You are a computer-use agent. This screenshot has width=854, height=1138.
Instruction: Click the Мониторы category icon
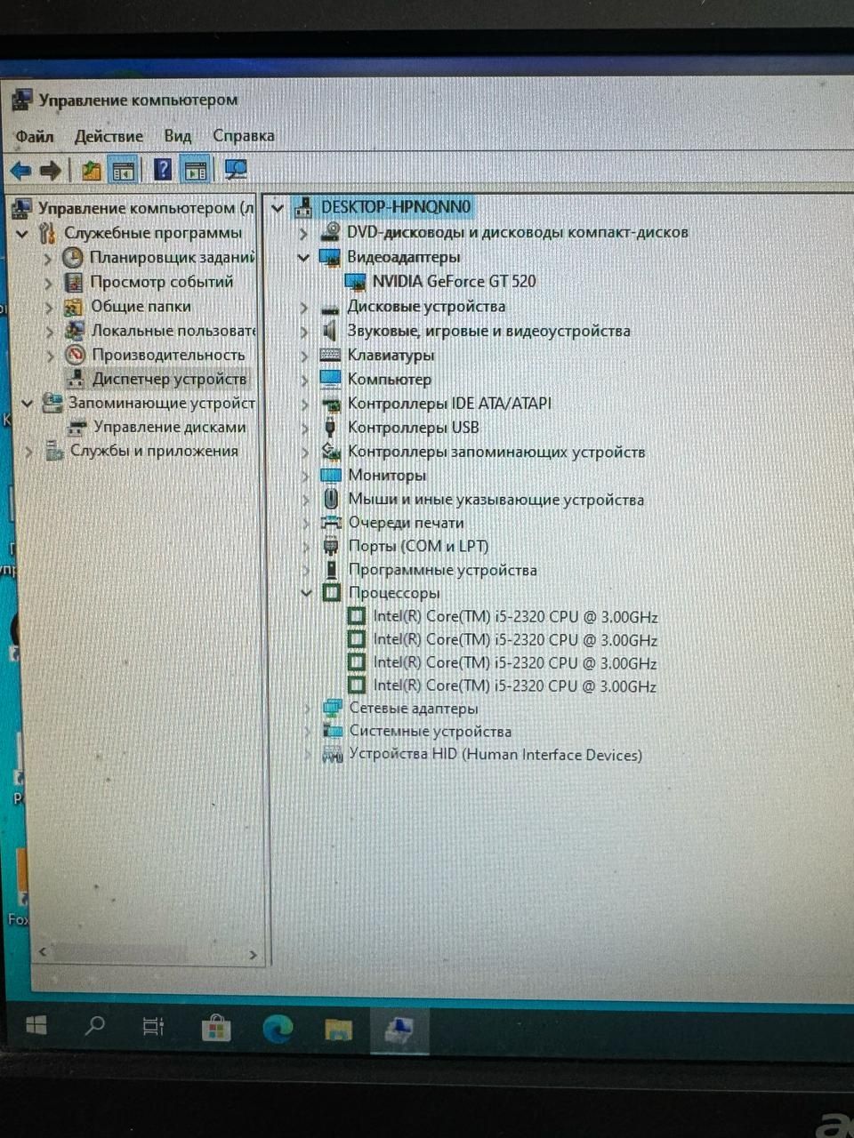point(331,476)
